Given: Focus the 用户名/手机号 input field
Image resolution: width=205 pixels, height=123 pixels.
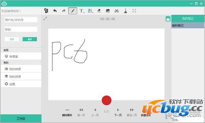Looking at the screenshot, I should (21, 20).
